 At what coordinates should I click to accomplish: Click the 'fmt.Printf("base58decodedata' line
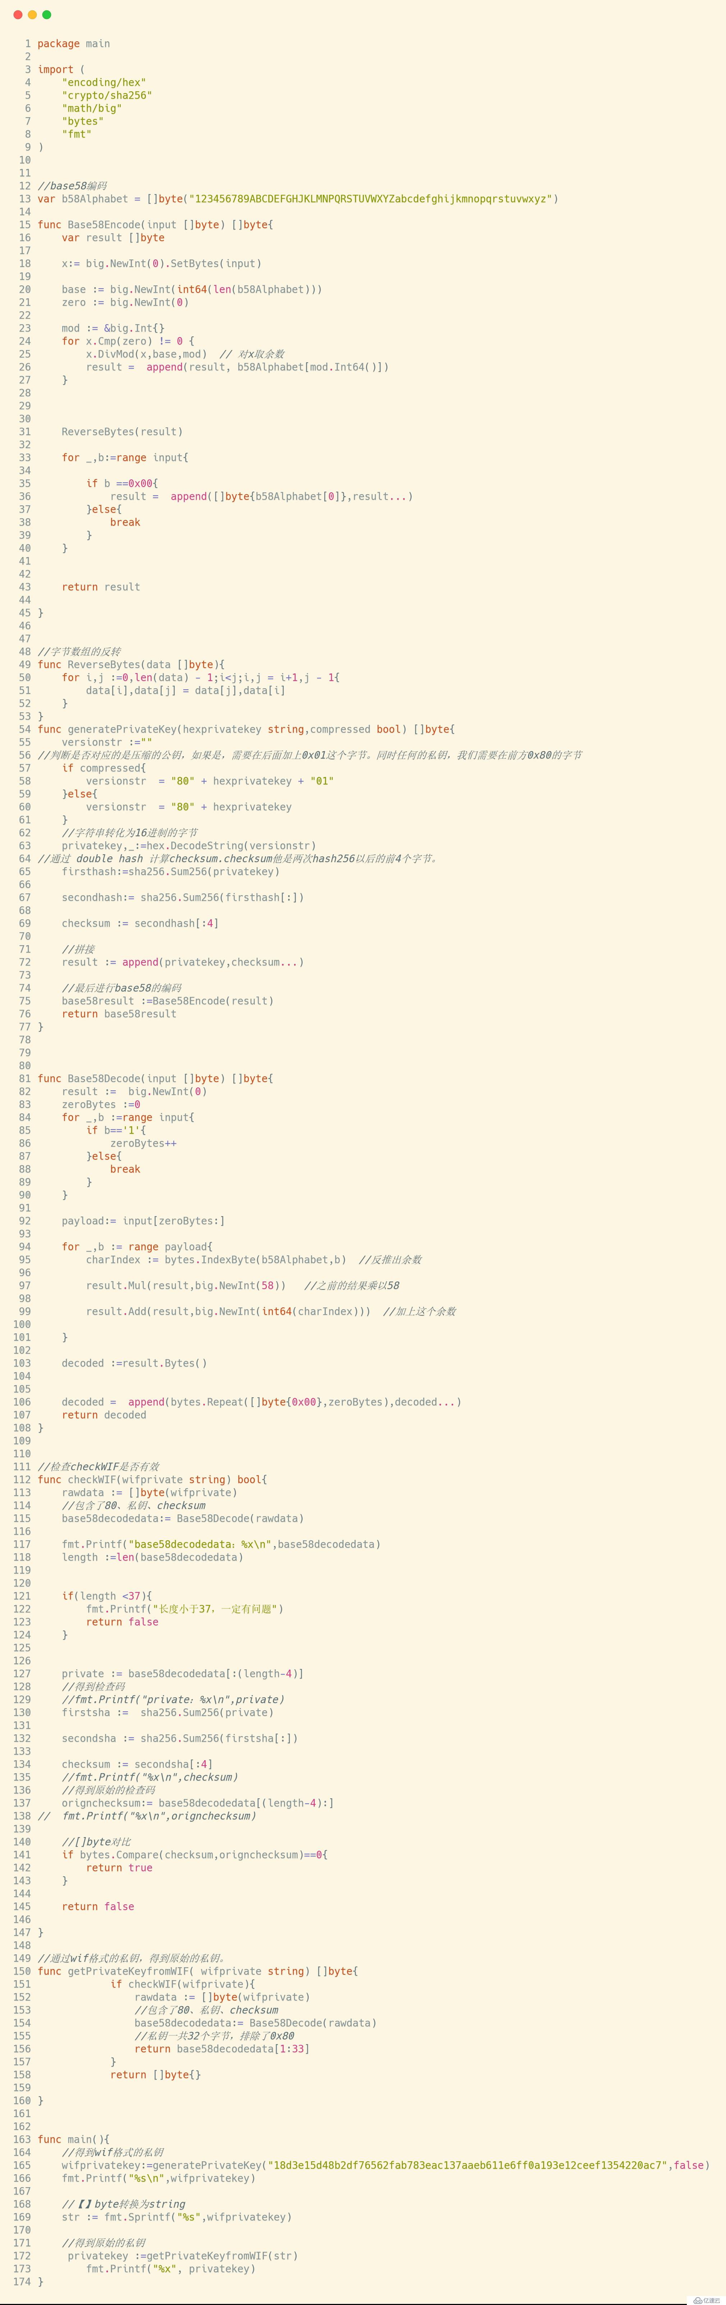click(x=221, y=1545)
